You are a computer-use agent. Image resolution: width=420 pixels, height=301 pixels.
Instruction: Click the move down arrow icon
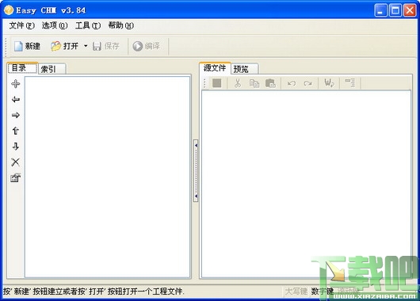coord(16,147)
